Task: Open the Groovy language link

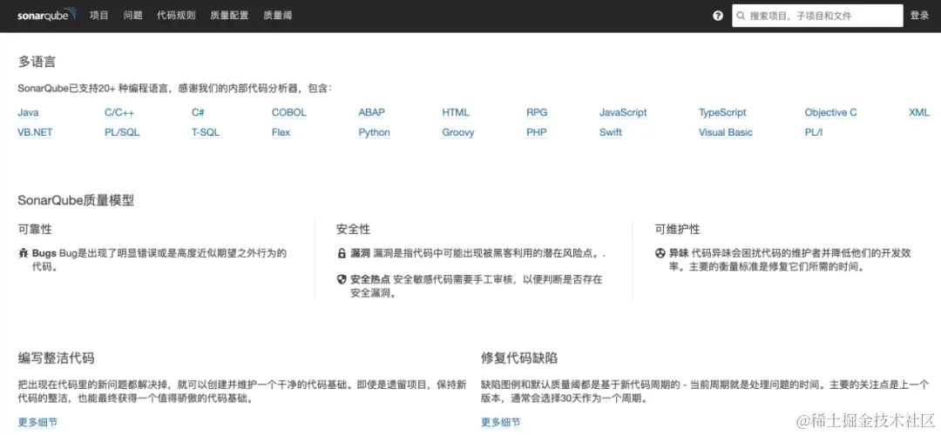Action: pos(458,132)
